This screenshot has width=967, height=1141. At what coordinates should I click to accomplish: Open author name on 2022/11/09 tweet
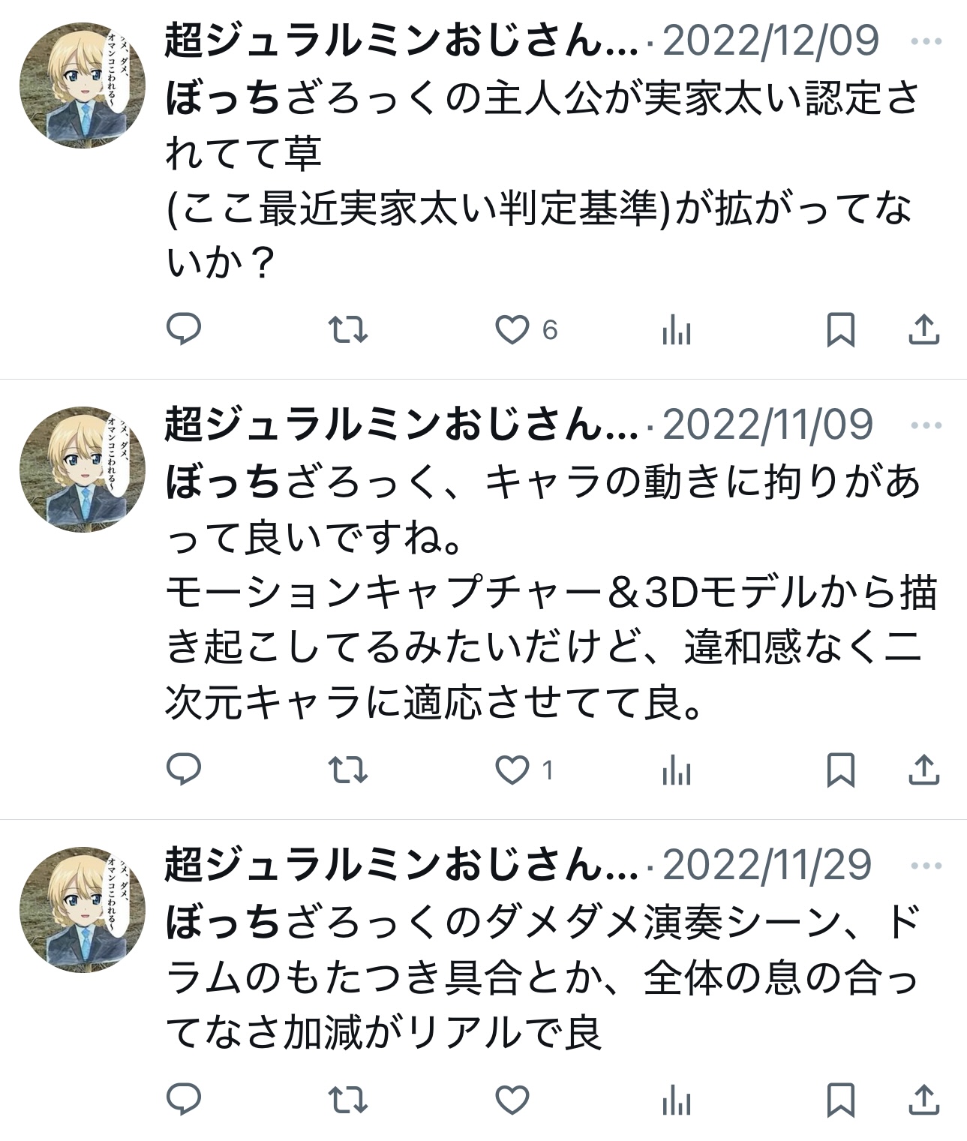(x=401, y=425)
